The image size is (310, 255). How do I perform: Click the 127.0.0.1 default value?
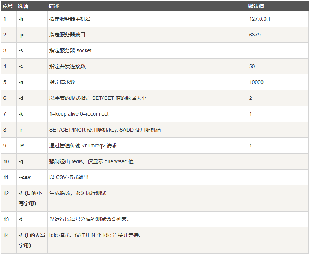click(x=260, y=19)
